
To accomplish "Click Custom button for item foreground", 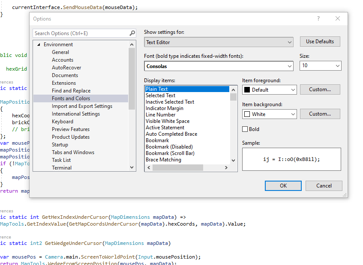I will pos(320,89).
